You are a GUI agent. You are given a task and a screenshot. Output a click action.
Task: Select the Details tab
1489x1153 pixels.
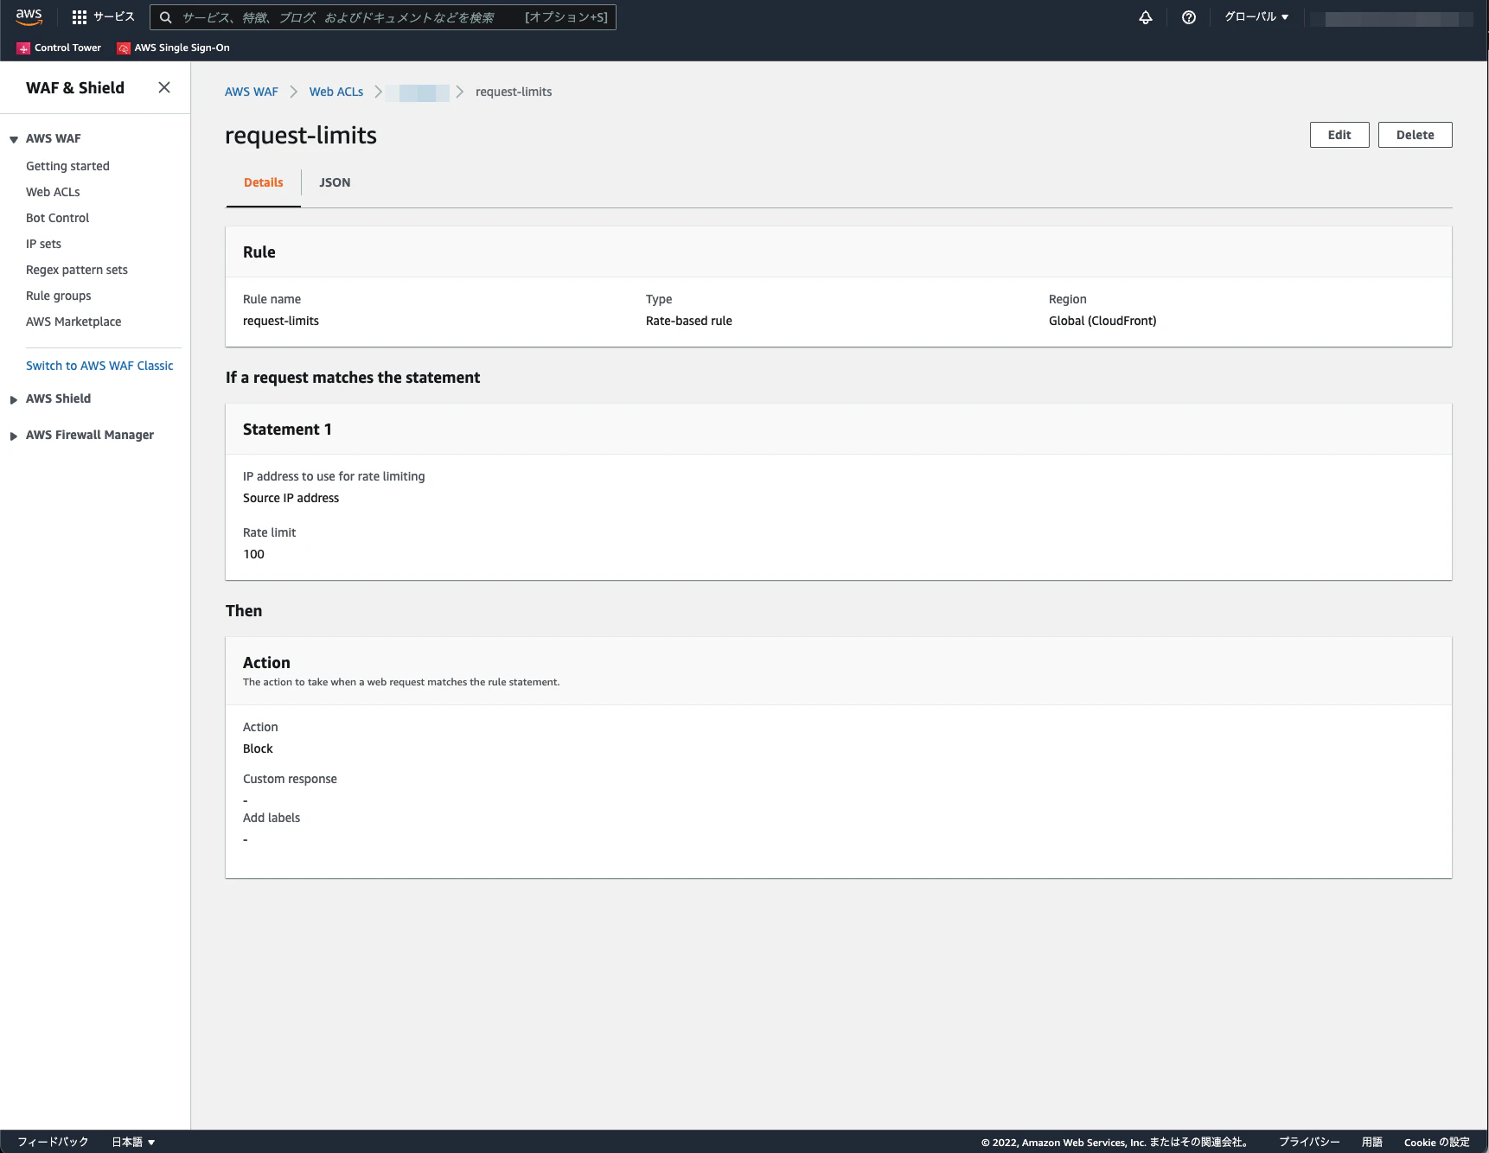click(264, 182)
